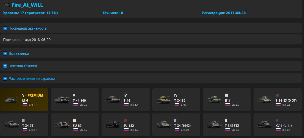Collapse the Последняя активность section arrow

(x=5, y=28)
